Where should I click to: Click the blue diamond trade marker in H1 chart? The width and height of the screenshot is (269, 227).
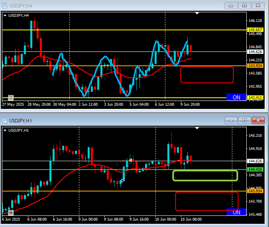point(122,180)
